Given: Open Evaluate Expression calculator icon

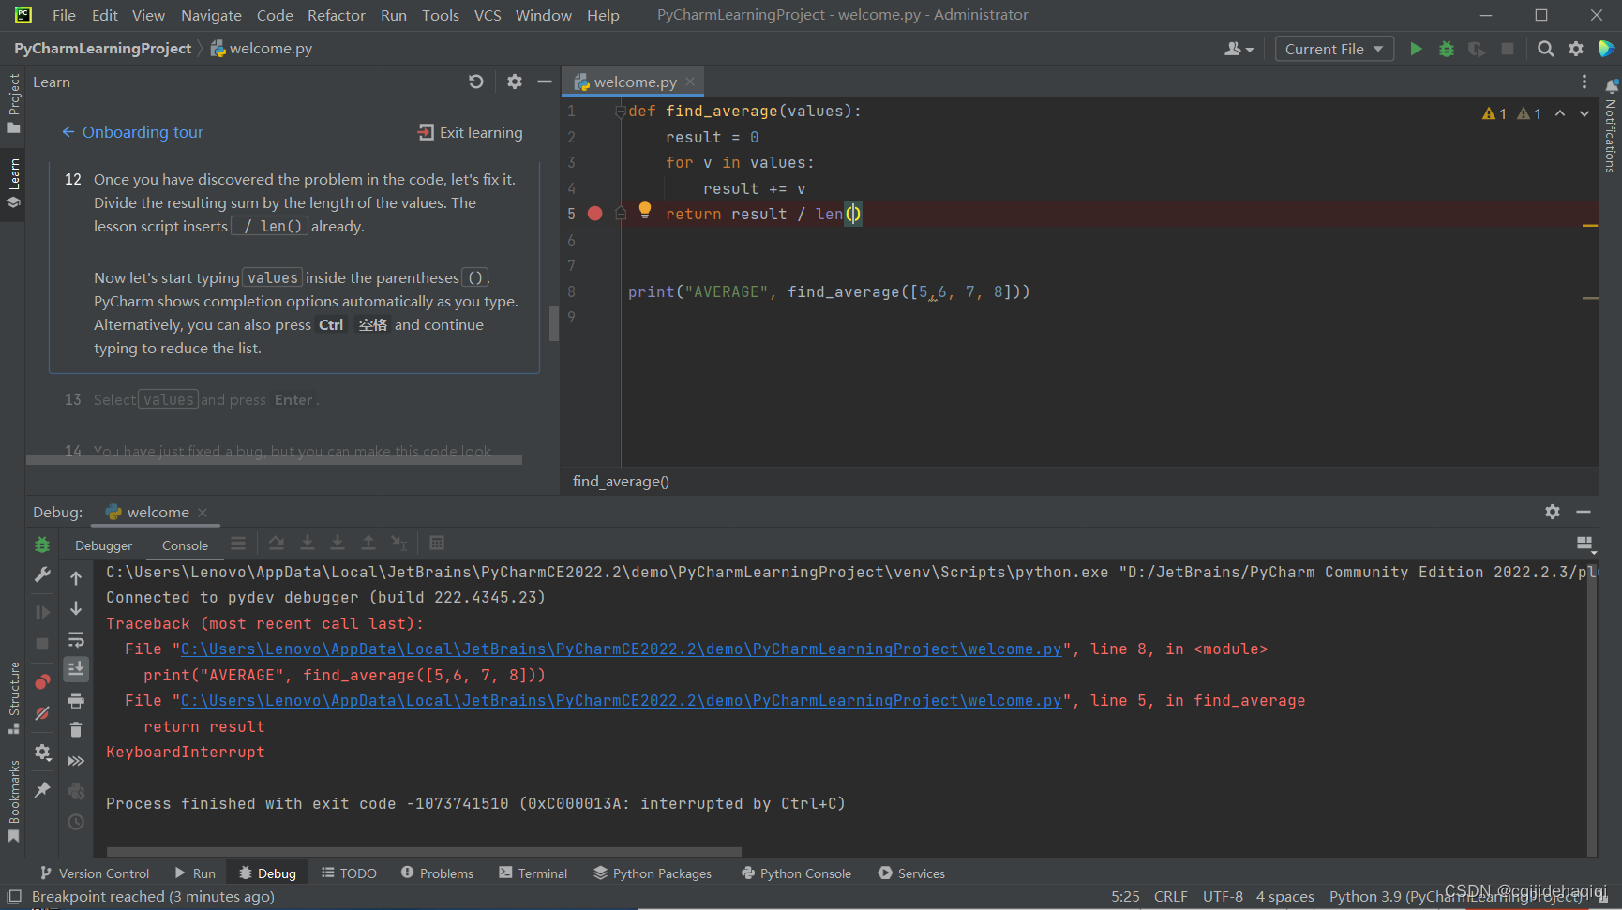Looking at the screenshot, I should [x=437, y=543].
